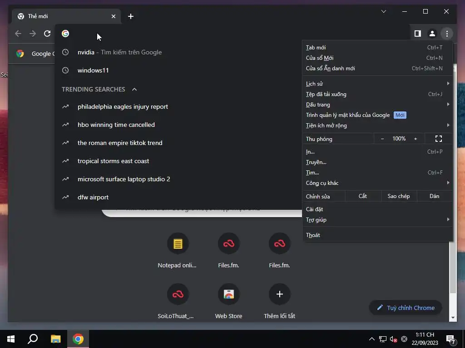The image size is (465, 348).
Task: Choose 'Cửa sổ Ẩn danh mới'
Action: [377, 68]
